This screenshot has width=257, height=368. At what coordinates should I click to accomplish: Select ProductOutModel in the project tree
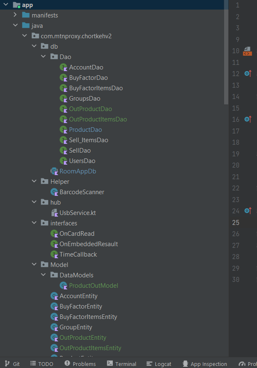[93, 286]
